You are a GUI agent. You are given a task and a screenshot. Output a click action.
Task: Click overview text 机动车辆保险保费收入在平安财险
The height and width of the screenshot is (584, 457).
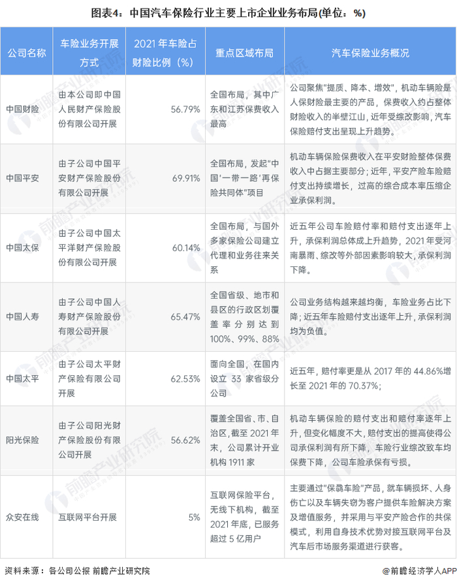tap(371, 178)
